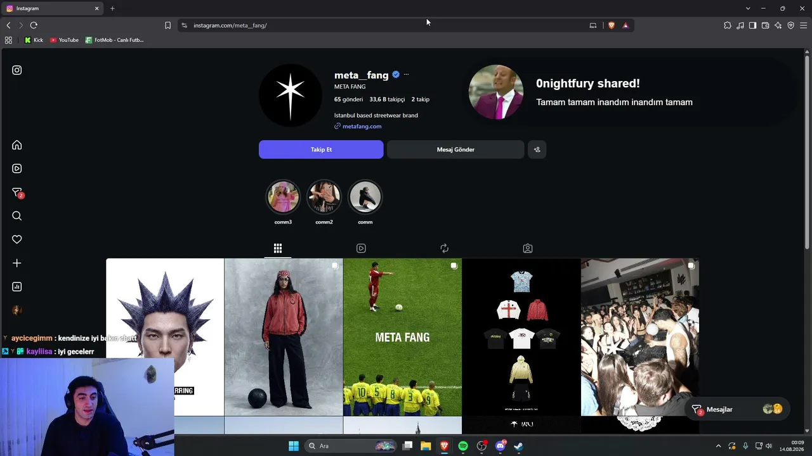Open notifications heart icon in sidebar
This screenshot has width=812, height=456.
point(17,239)
